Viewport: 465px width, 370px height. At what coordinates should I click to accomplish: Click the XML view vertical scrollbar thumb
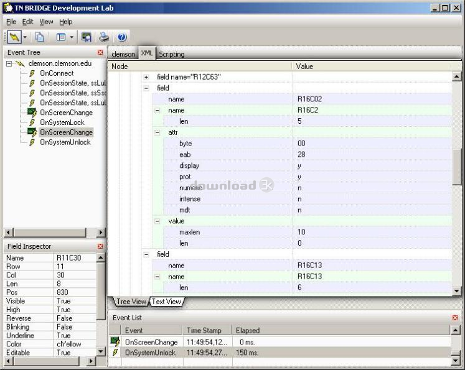(x=457, y=166)
